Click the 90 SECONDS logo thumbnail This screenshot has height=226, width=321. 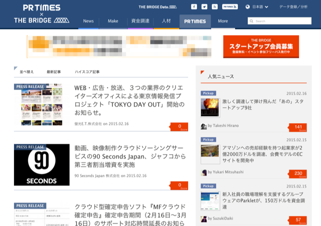[42, 165]
